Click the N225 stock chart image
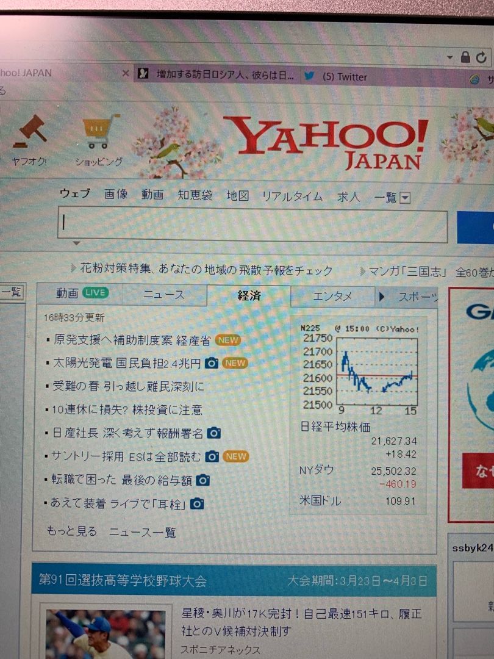 tap(360, 369)
